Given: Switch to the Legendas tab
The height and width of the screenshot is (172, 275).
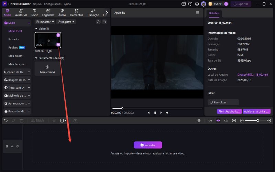Looking at the screenshot, I should 48,13.
